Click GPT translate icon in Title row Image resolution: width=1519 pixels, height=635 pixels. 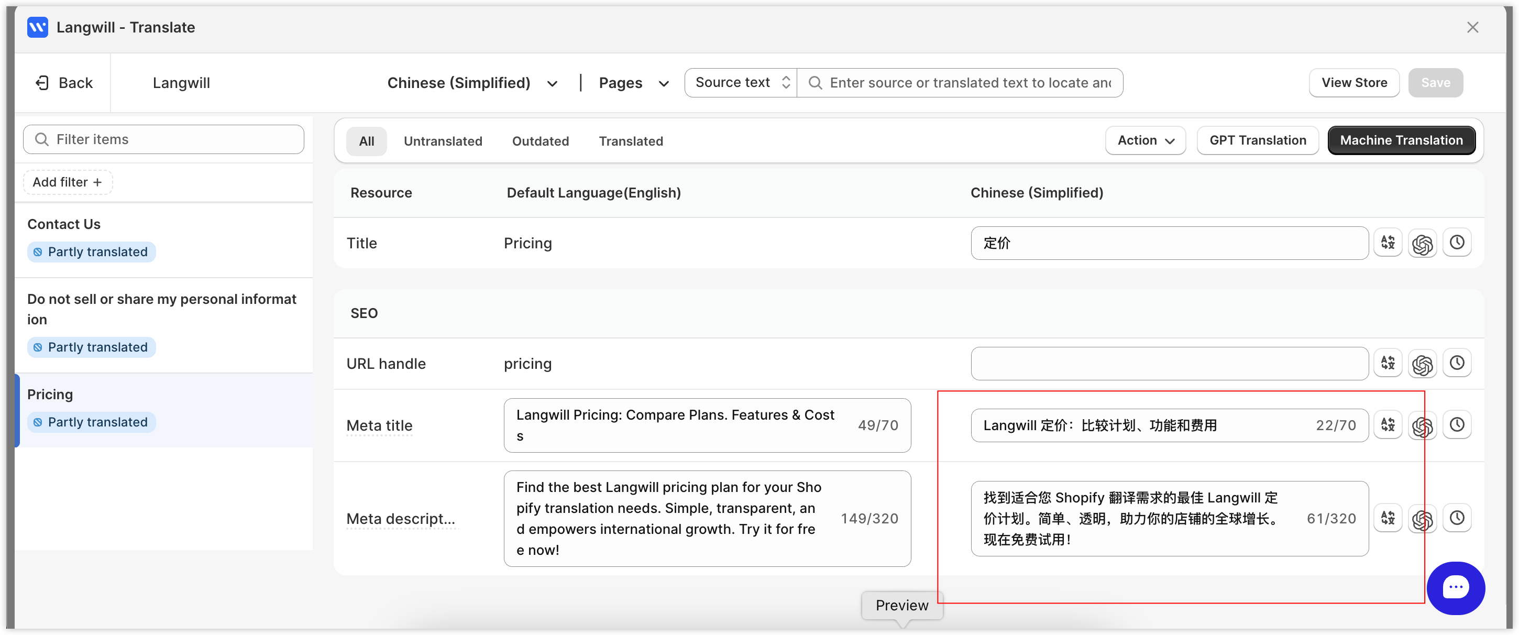(1422, 243)
